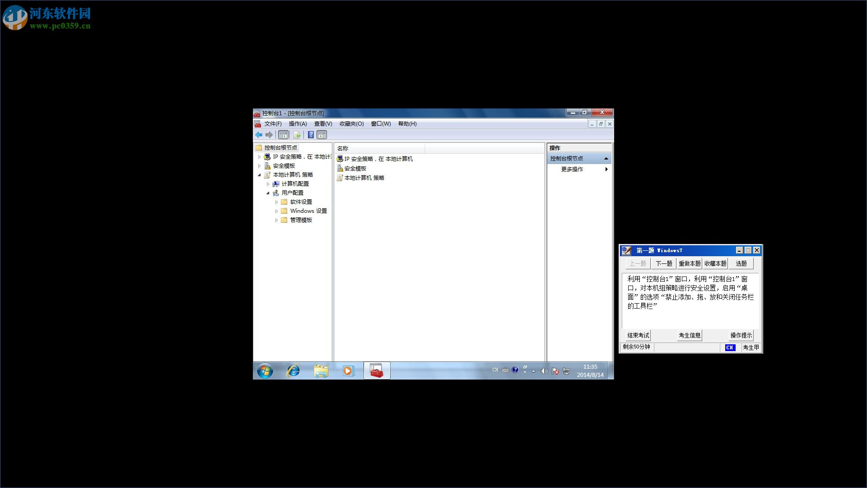Click 管理模板 folder icon in tree
This screenshot has width=867, height=488.
click(x=284, y=220)
